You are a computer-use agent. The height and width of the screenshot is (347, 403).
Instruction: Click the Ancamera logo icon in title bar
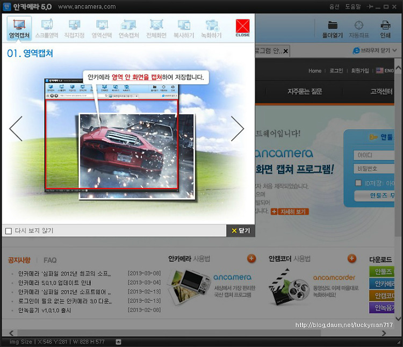click(6, 6)
